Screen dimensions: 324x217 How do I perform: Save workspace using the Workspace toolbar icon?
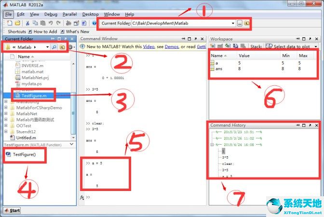tap(235, 46)
